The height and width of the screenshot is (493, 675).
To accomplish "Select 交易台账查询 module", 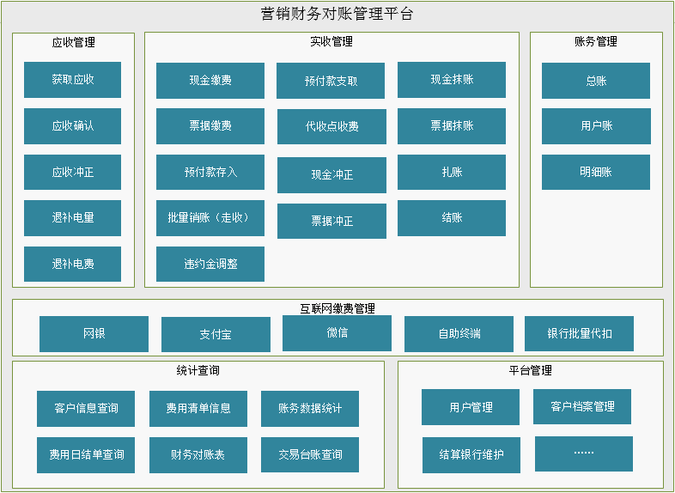I will coord(309,455).
